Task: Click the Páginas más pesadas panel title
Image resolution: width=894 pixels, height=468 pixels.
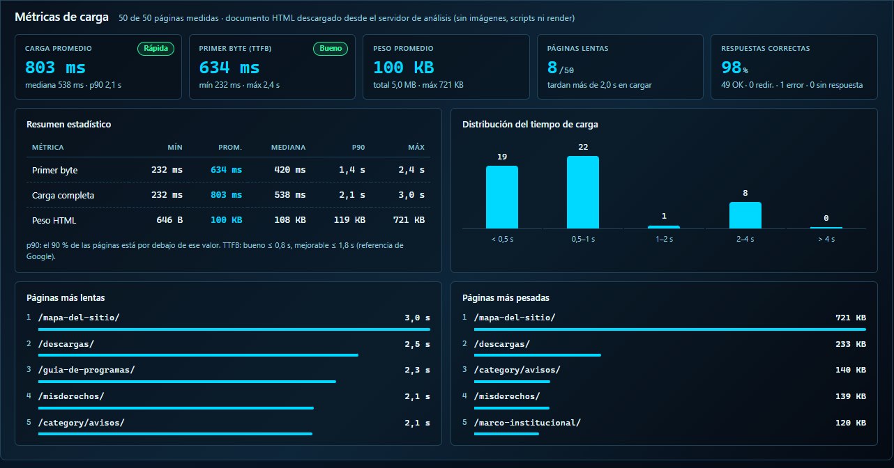Action: coord(506,297)
